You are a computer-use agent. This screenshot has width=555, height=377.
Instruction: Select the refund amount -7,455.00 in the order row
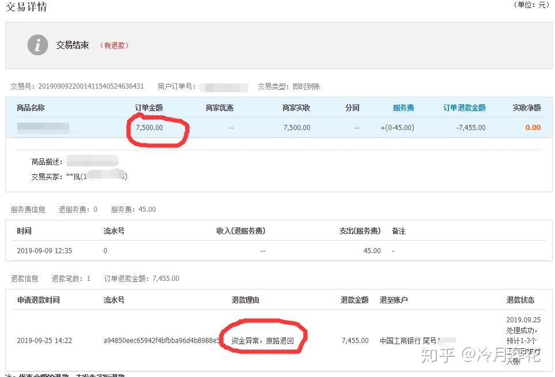pyautogui.click(x=471, y=128)
